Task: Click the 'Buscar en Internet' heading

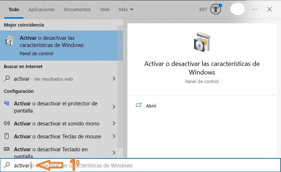Action: [x=23, y=66]
